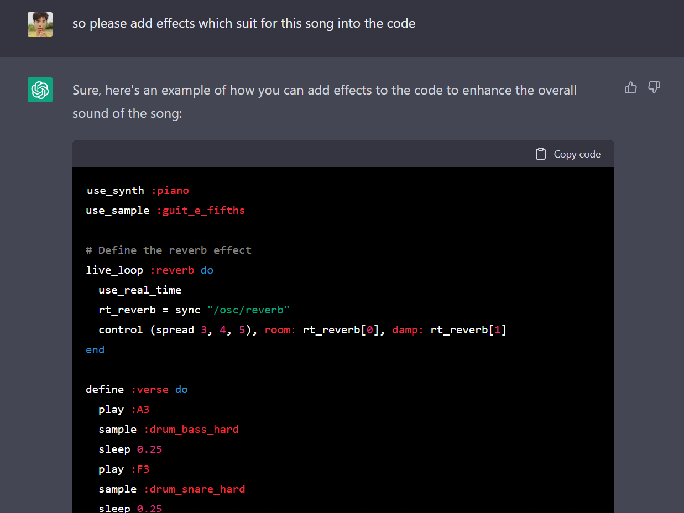This screenshot has width=684, height=513.
Task: Click the blue end keyword
Action: click(x=95, y=350)
